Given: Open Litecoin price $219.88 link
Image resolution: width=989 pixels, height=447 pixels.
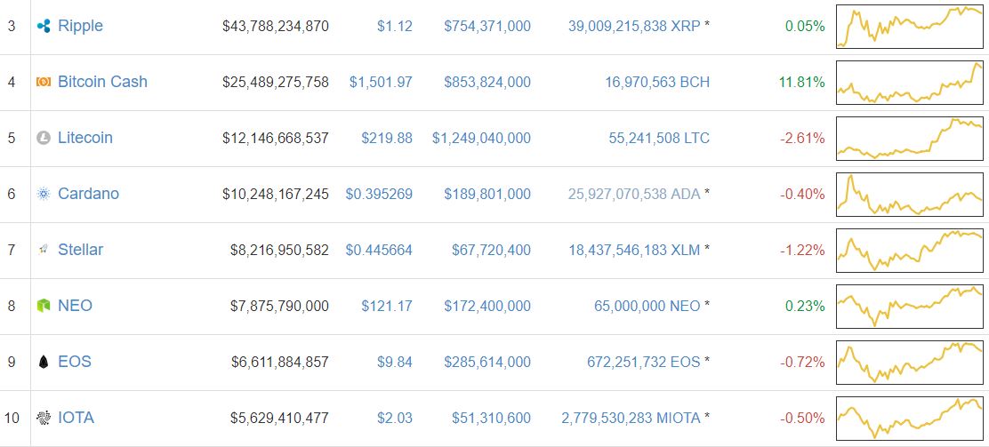Looking at the screenshot, I should [387, 138].
